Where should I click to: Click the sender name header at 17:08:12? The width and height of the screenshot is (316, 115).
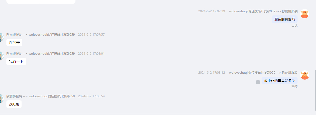[x=263, y=73]
